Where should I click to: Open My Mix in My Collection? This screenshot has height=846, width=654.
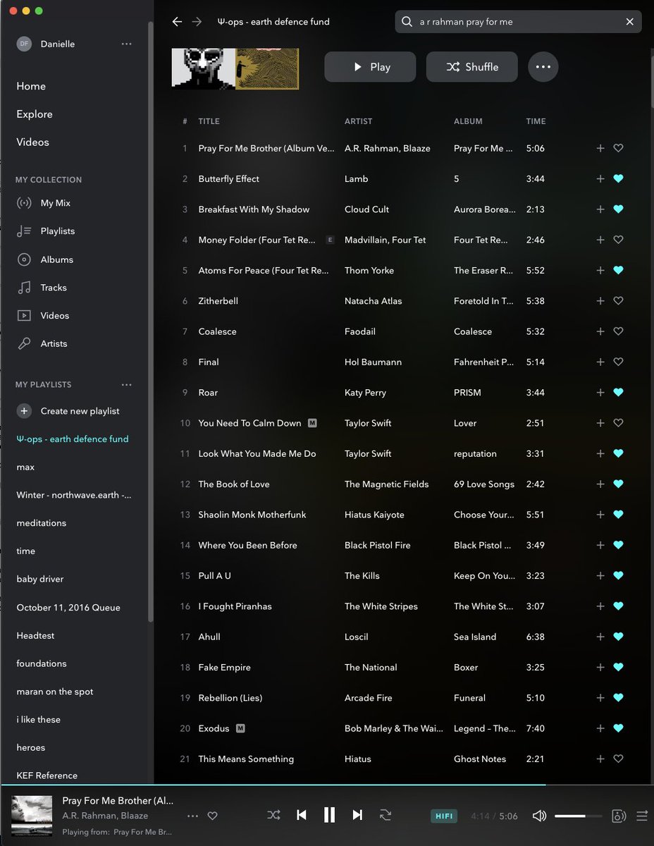click(56, 203)
